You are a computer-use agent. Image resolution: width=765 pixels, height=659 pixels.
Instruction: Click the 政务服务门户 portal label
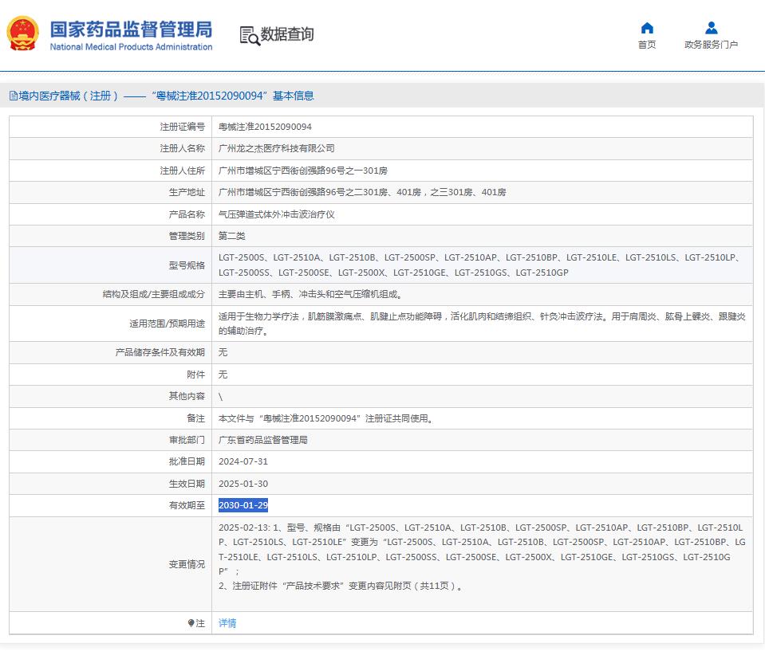(712, 45)
